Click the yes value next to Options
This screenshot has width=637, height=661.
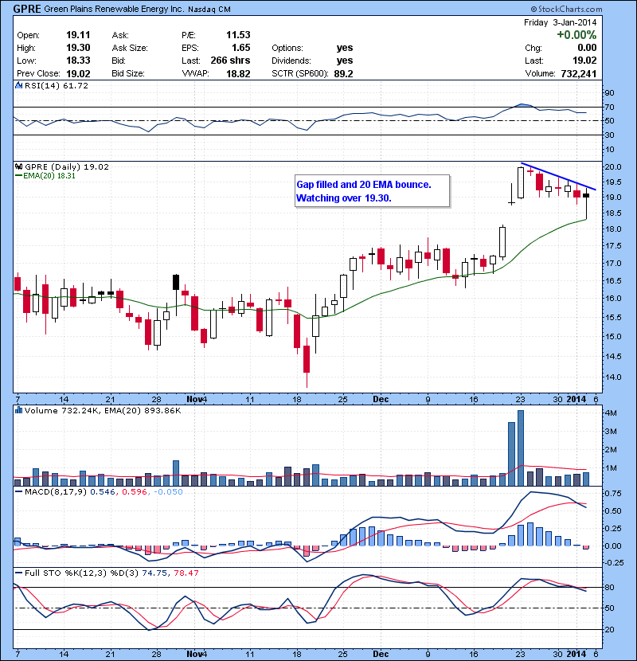click(x=345, y=48)
